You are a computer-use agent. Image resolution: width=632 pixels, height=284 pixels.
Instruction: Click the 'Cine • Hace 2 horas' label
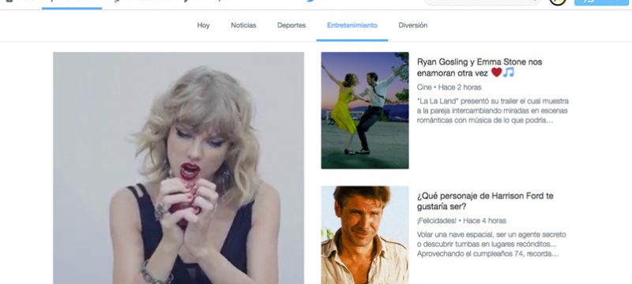tap(449, 88)
